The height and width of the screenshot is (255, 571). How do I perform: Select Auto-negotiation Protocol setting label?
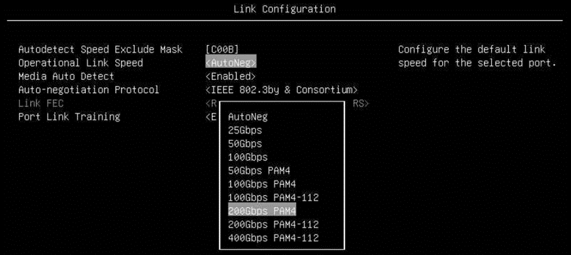coord(89,90)
